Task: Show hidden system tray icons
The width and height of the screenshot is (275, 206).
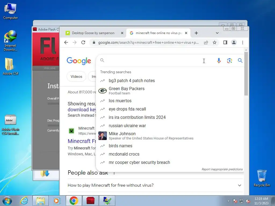Action: click(x=228, y=201)
